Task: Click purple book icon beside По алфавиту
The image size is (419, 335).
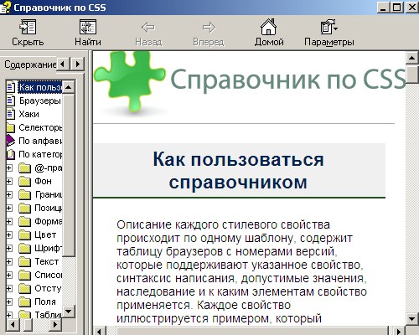Action: 10,141
